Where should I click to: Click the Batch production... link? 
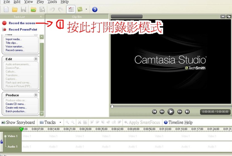[x=16, y=111]
